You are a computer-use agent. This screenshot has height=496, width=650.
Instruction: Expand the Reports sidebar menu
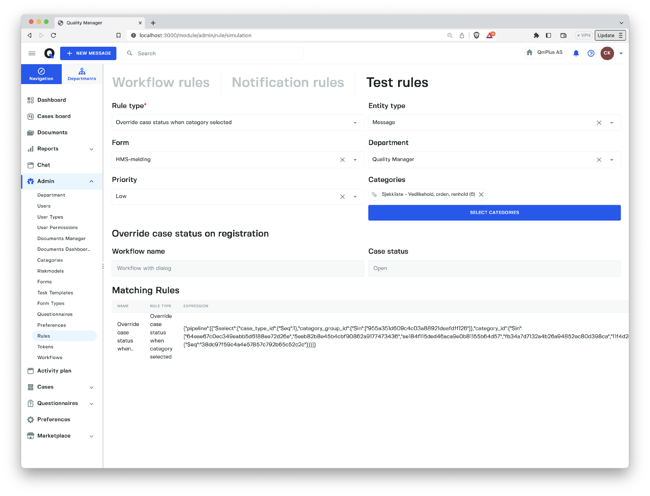[x=91, y=149]
